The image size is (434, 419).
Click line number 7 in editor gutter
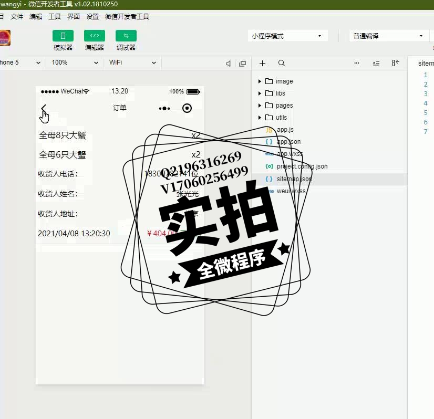[x=426, y=132]
